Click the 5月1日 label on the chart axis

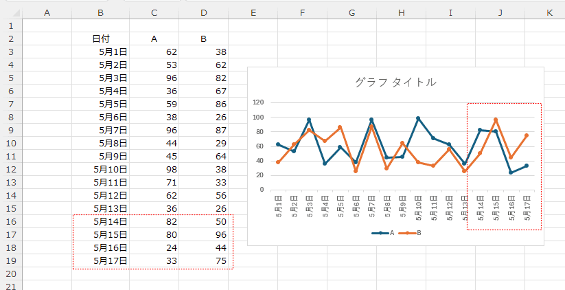pos(278,205)
